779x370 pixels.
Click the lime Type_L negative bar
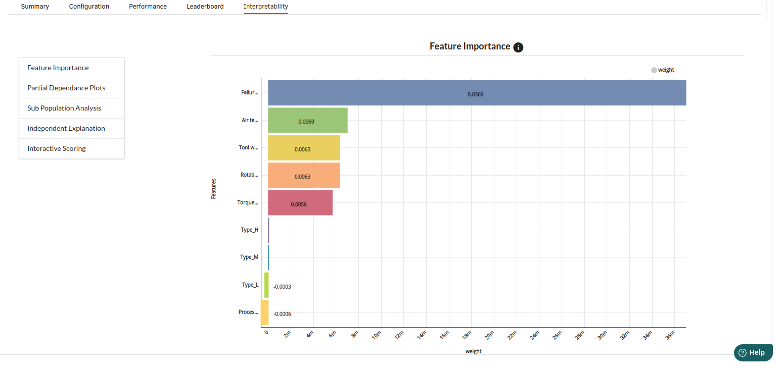[x=266, y=285]
